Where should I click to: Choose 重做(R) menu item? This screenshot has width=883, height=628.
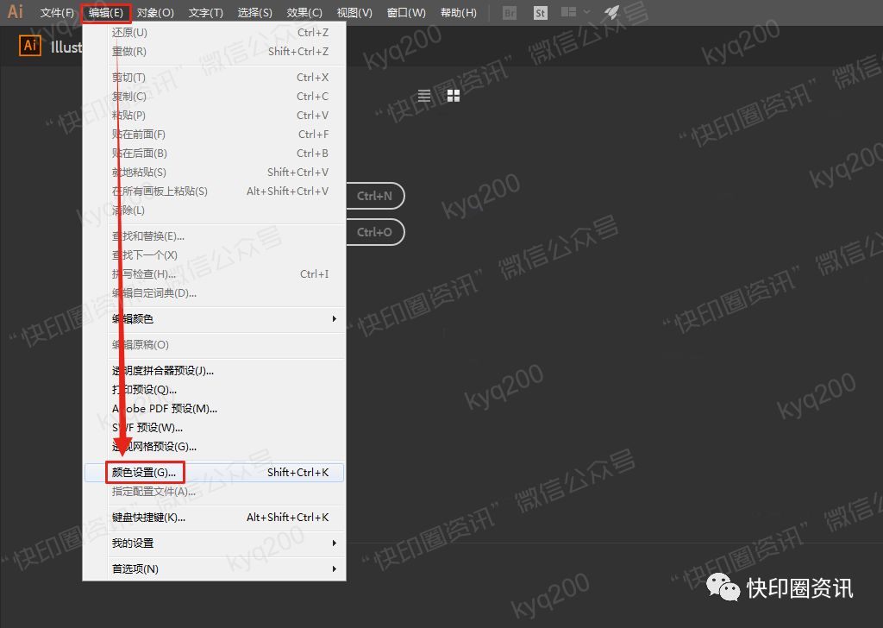(x=214, y=51)
